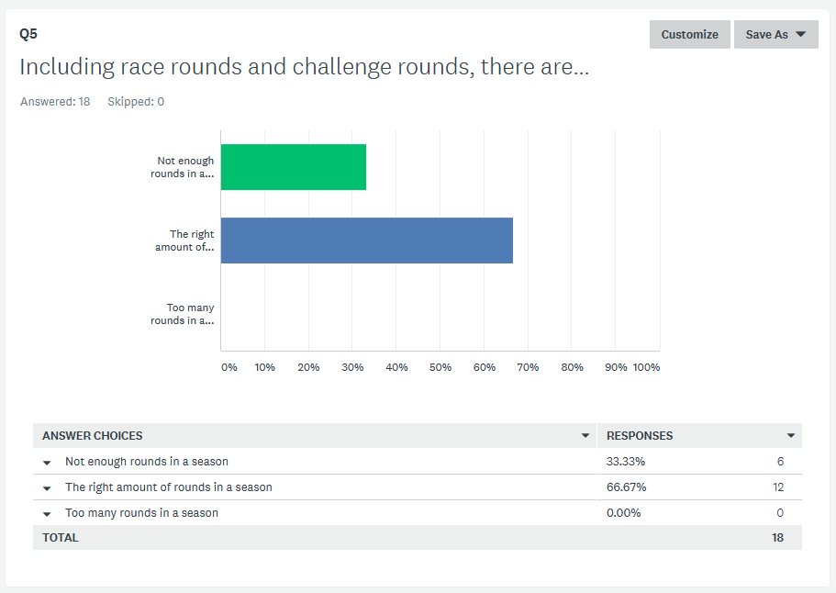Image resolution: width=836 pixels, height=593 pixels.
Task: Click the 33.33% response value
Action: (626, 462)
